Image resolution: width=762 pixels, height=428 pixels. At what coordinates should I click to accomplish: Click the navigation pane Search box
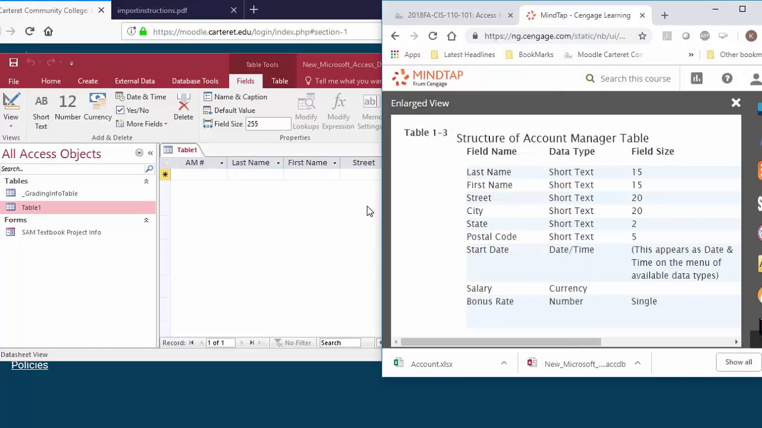click(72, 169)
